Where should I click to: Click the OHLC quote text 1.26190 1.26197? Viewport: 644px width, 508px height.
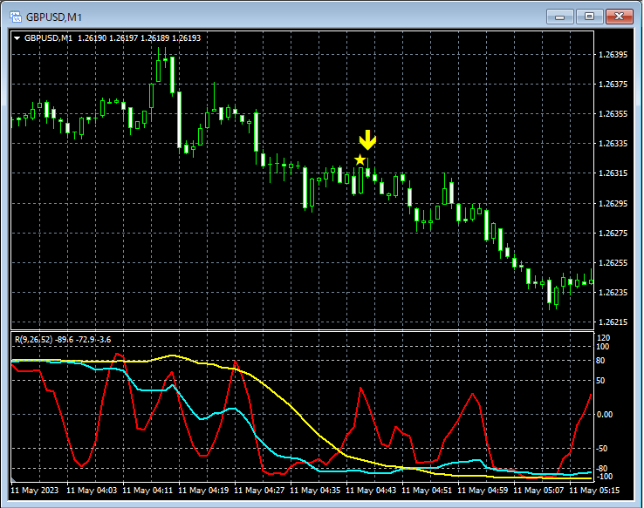tap(107, 38)
